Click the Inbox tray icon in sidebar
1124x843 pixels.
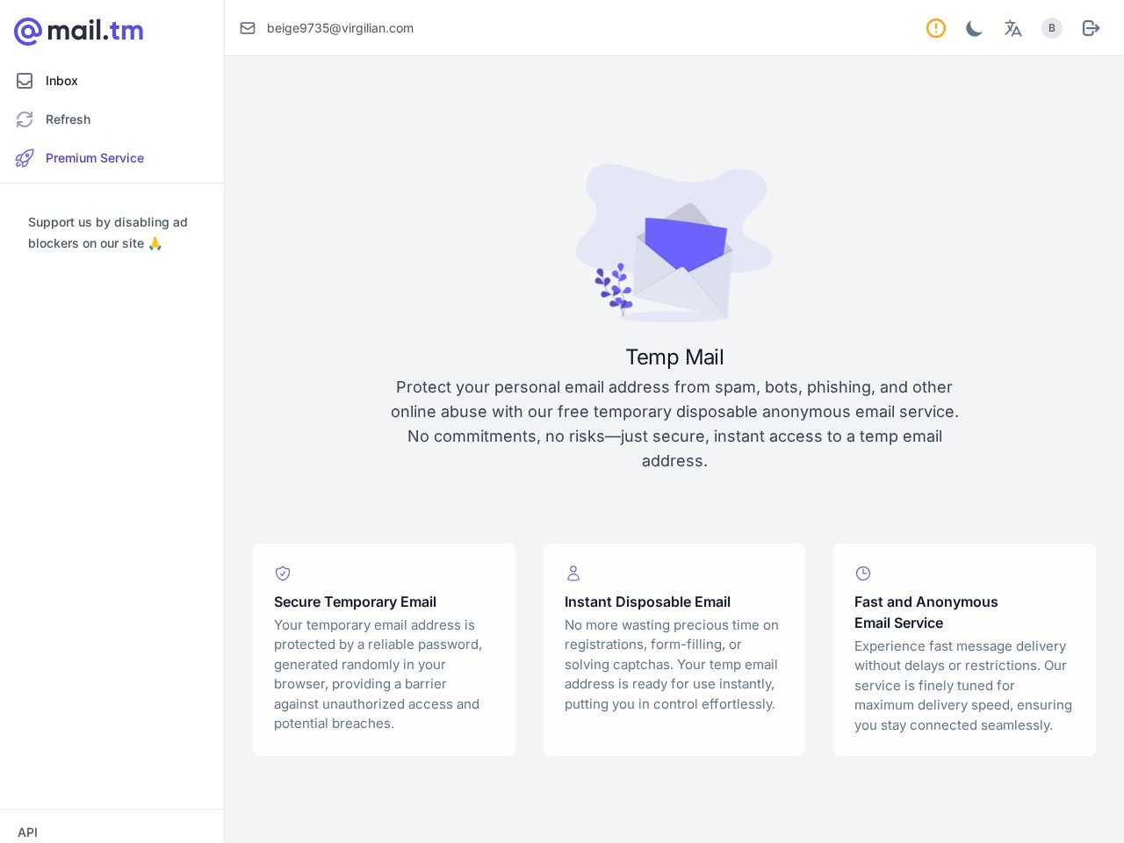coord(25,81)
